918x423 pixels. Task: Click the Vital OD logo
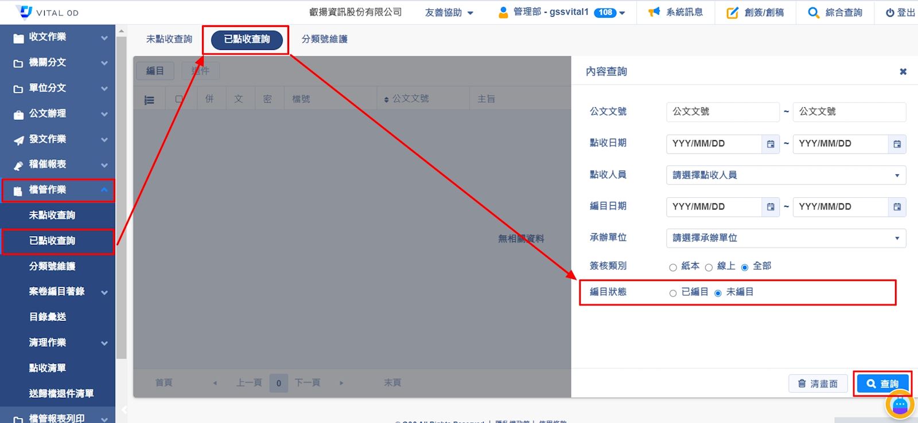47,12
